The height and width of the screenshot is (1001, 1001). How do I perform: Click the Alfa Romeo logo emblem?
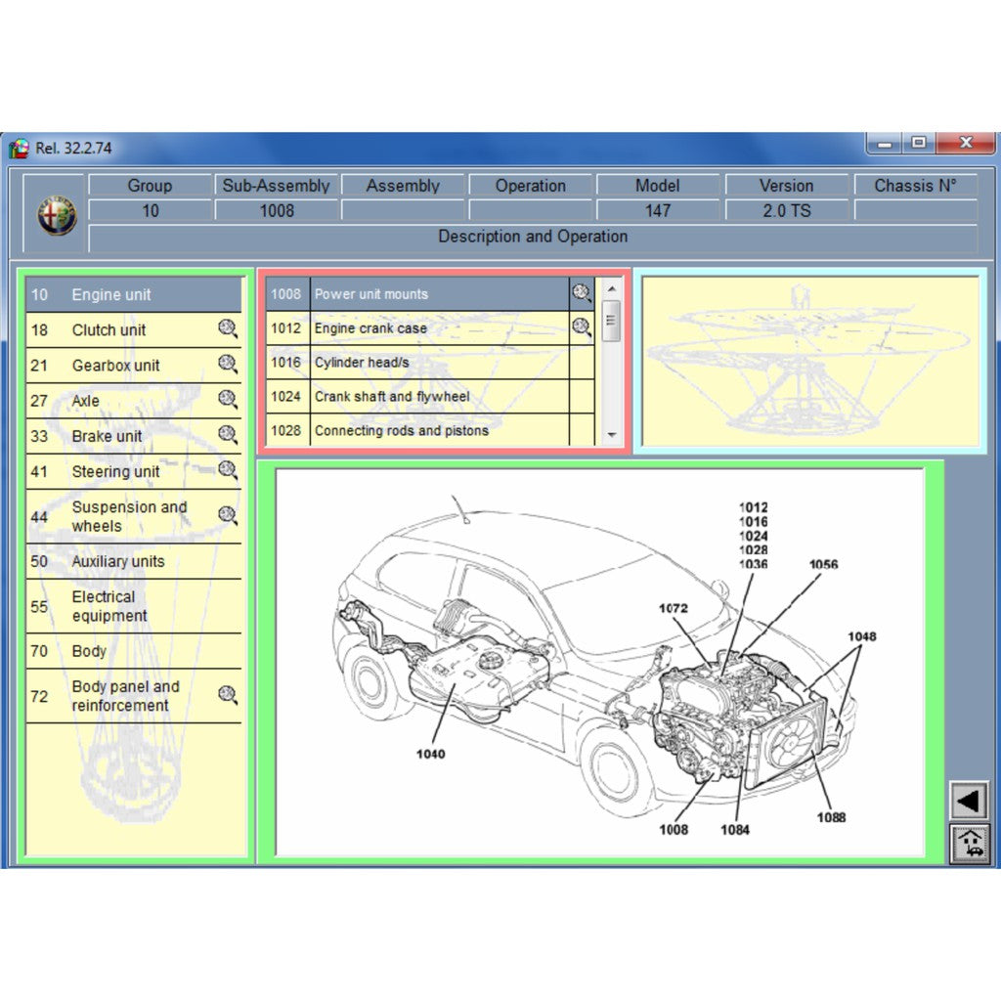click(x=57, y=215)
